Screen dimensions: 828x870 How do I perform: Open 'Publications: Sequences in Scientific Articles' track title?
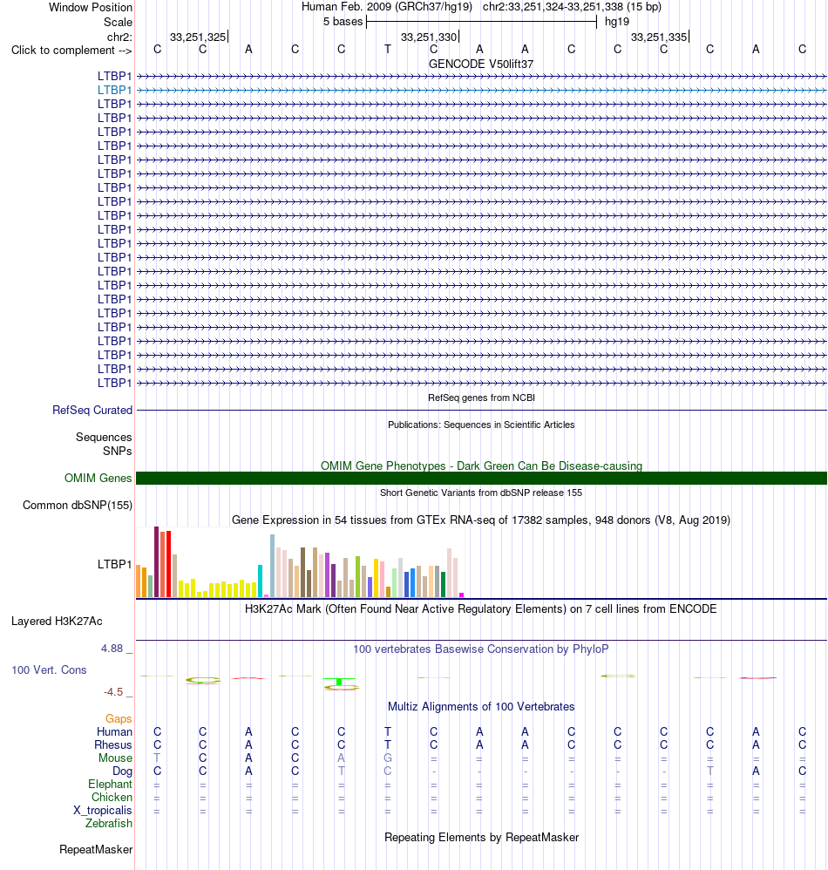point(481,425)
